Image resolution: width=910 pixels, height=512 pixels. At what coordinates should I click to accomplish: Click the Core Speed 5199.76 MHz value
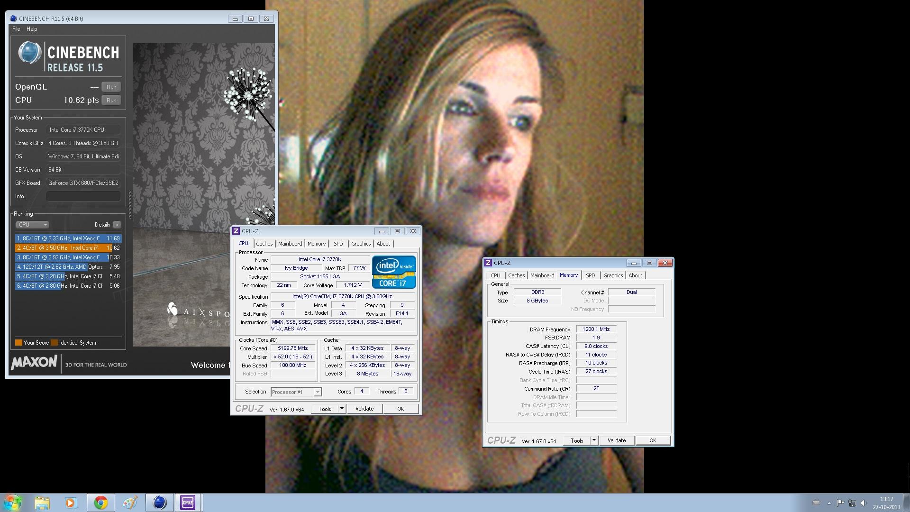click(x=293, y=348)
